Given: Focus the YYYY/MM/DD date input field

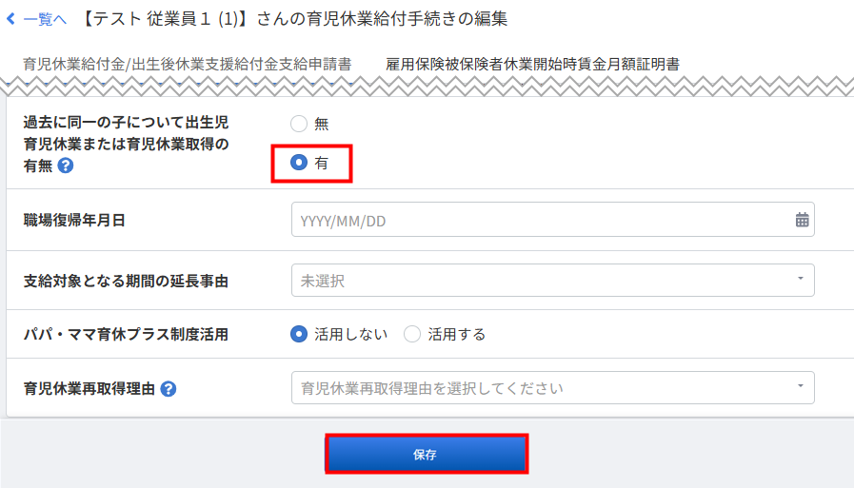Looking at the screenshot, I should (x=553, y=220).
